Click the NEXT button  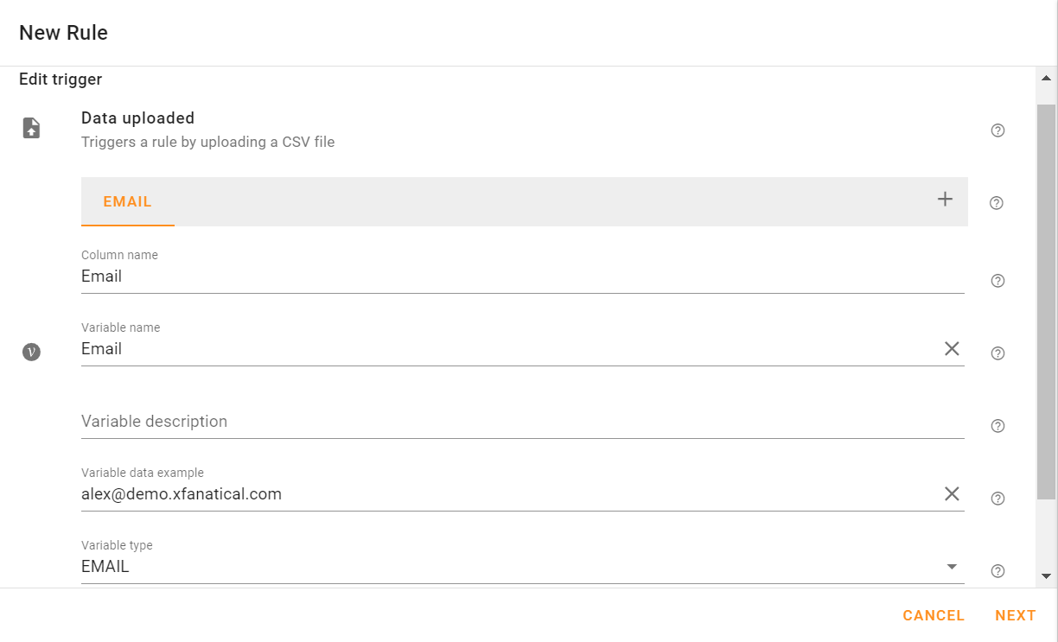point(1015,615)
